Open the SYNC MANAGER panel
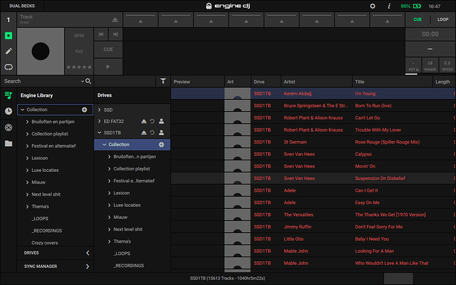 (x=56, y=266)
